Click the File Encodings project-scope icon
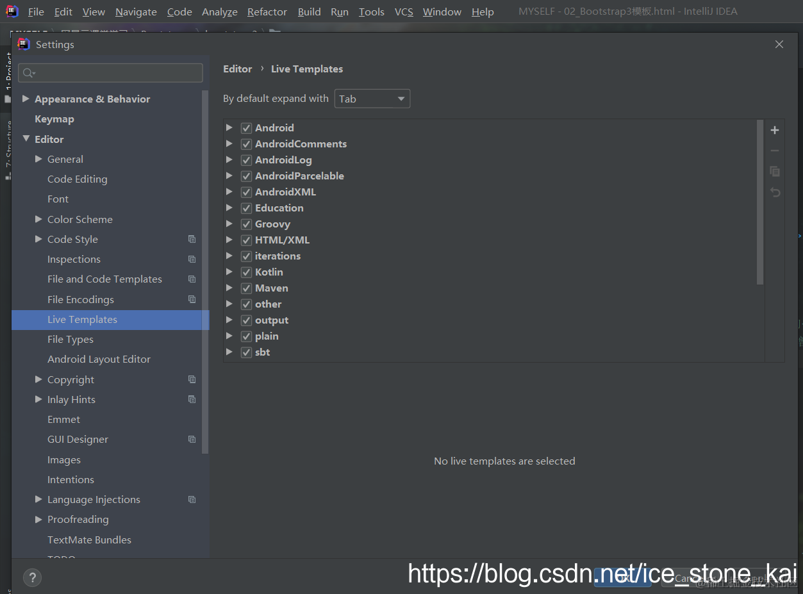Image resolution: width=803 pixels, height=594 pixels. (x=192, y=299)
